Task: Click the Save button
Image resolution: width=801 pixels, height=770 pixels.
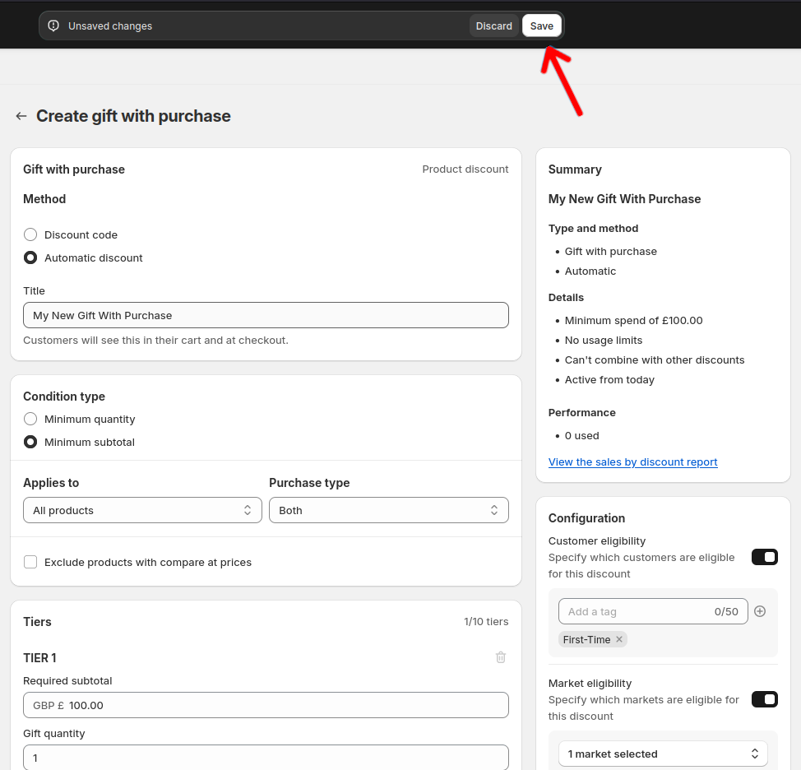Action: pos(541,26)
